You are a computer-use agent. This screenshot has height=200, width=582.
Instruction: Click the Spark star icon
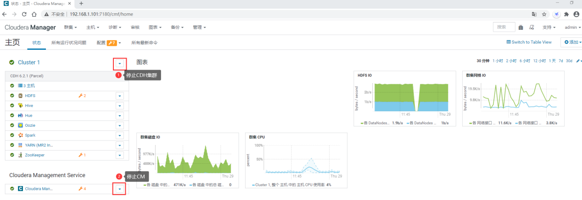tap(20, 135)
